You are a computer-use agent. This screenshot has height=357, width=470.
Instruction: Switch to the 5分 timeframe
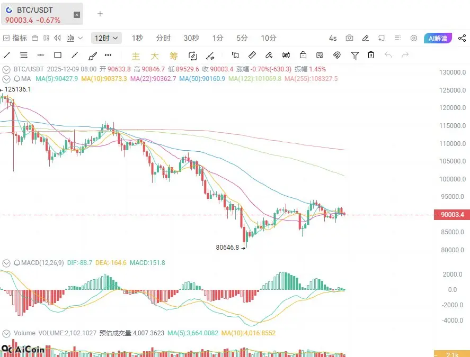(242, 38)
